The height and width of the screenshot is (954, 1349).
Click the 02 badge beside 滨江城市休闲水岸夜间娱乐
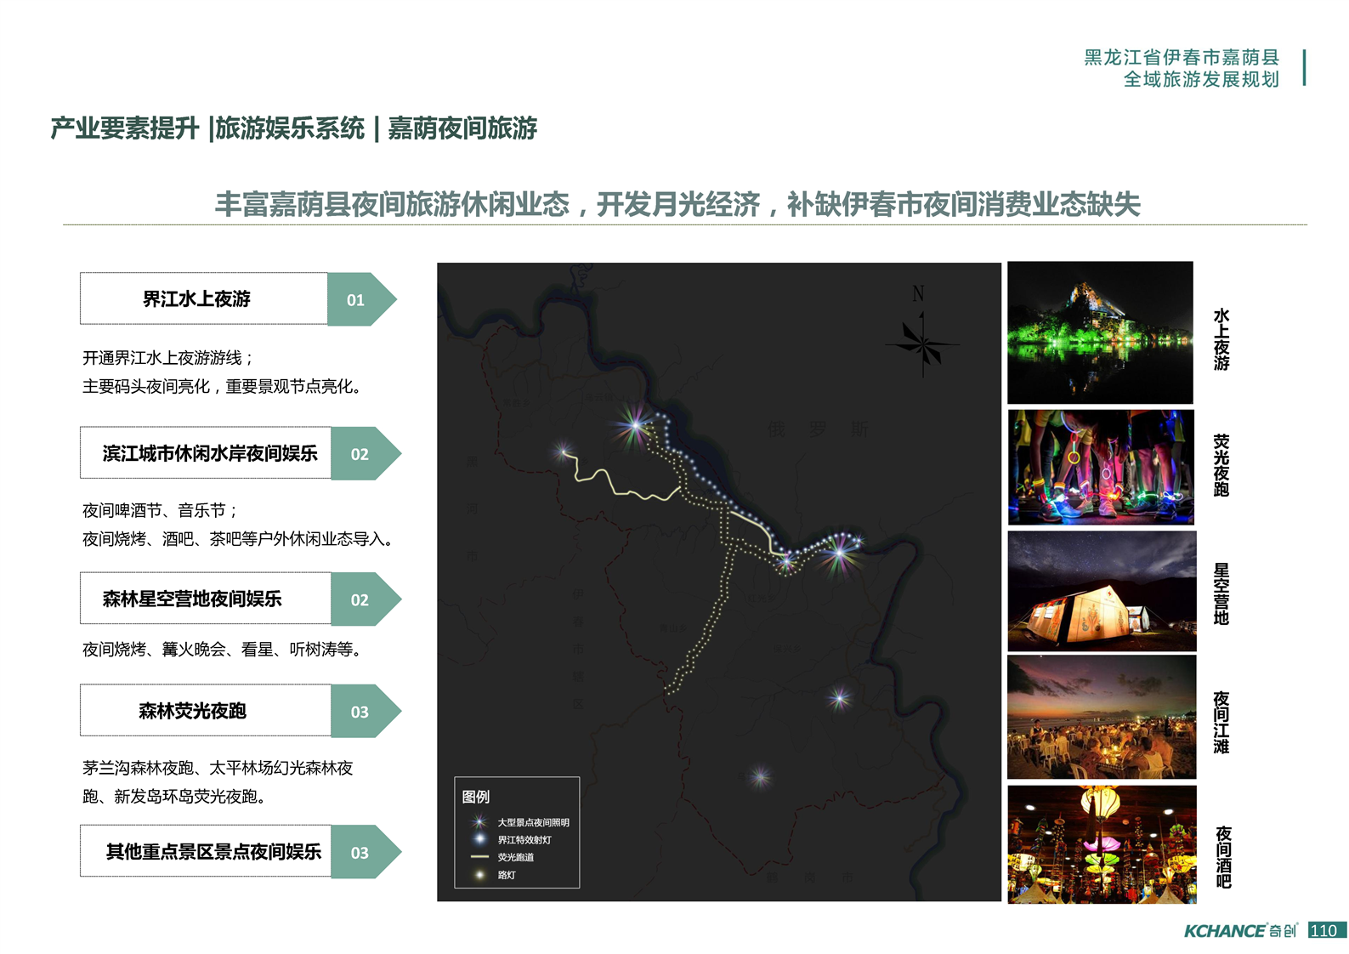(366, 454)
